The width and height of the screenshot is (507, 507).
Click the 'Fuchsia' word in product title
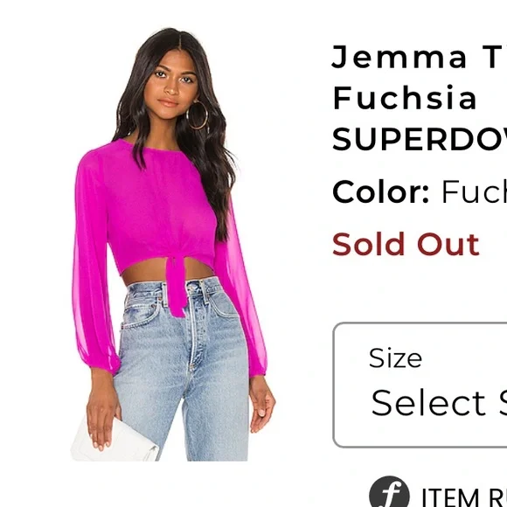click(x=405, y=97)
